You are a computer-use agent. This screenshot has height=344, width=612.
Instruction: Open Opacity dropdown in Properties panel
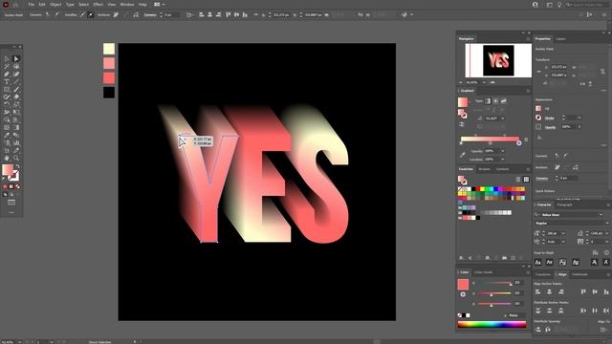579,127
